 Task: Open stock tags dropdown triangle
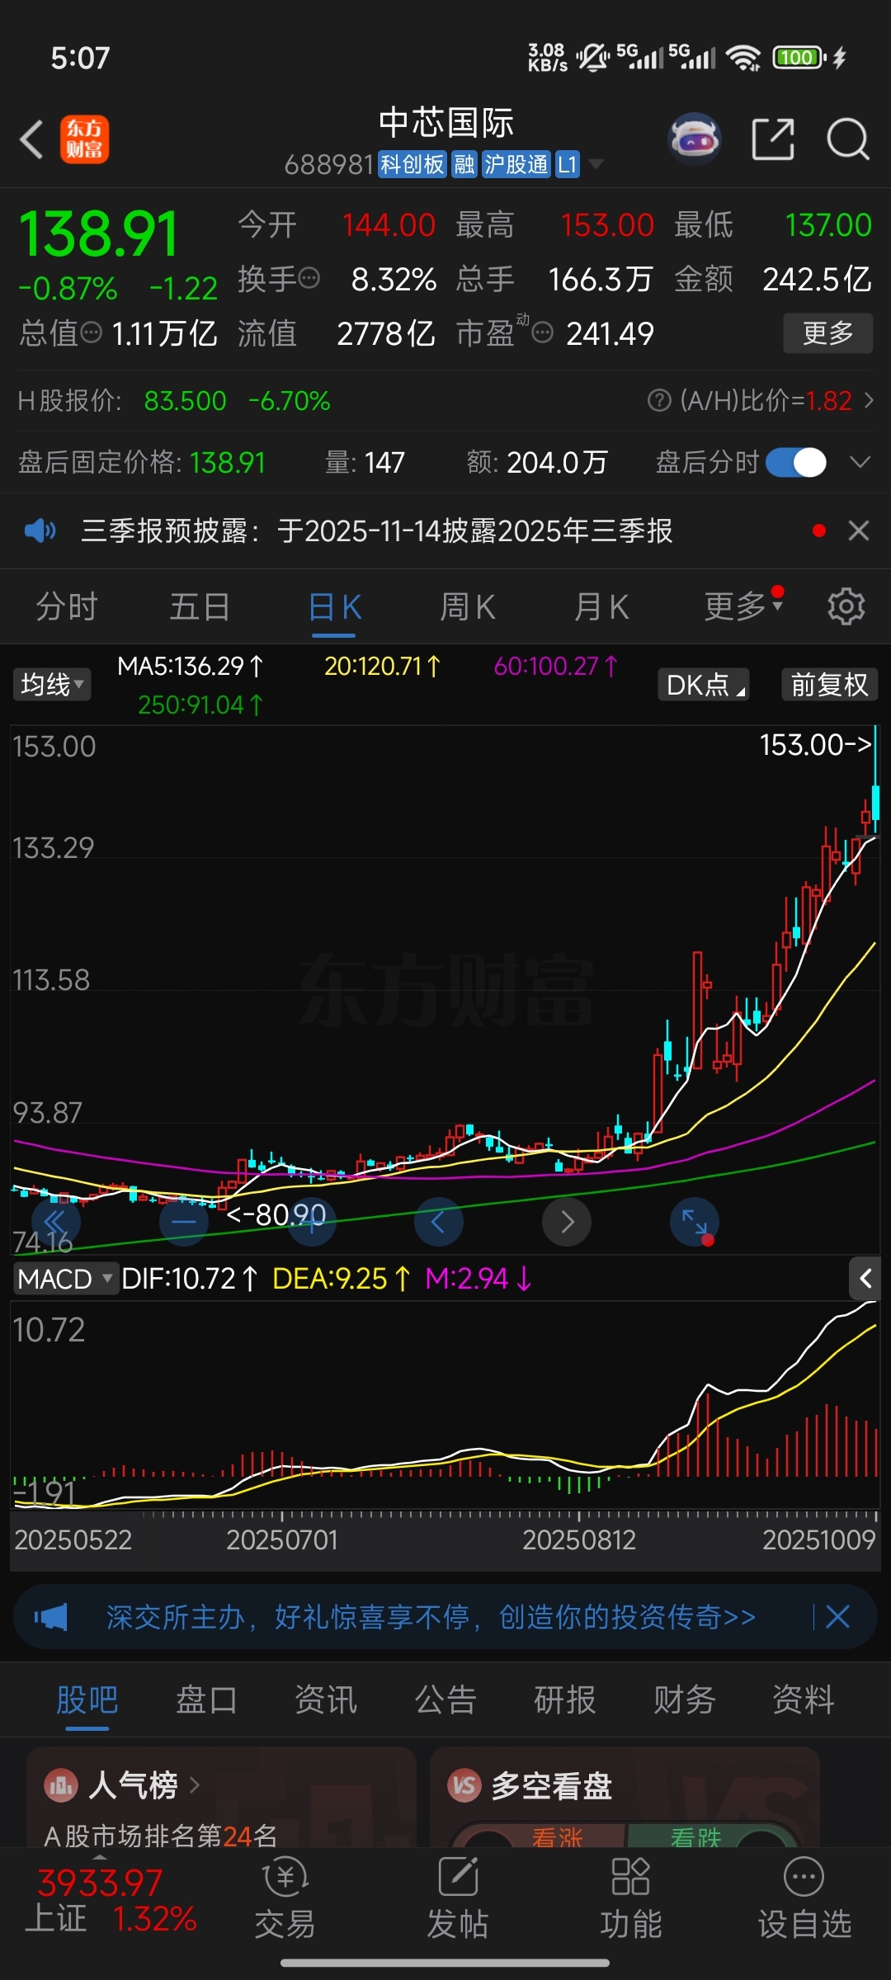[x=595, y=164]
